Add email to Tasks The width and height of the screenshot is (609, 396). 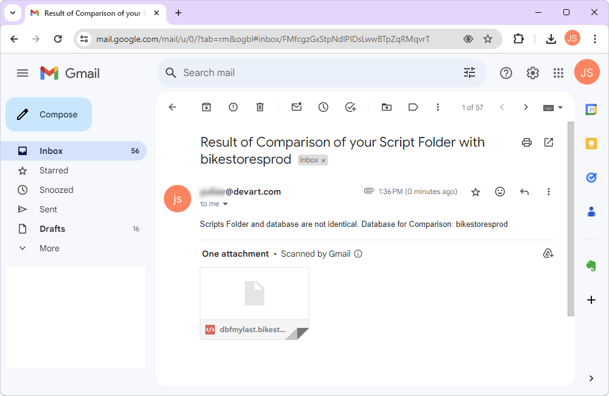[350, 107]
